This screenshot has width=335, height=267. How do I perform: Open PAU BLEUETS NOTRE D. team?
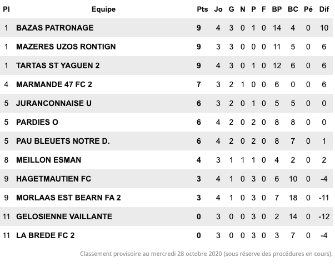(x=63, y=141)
